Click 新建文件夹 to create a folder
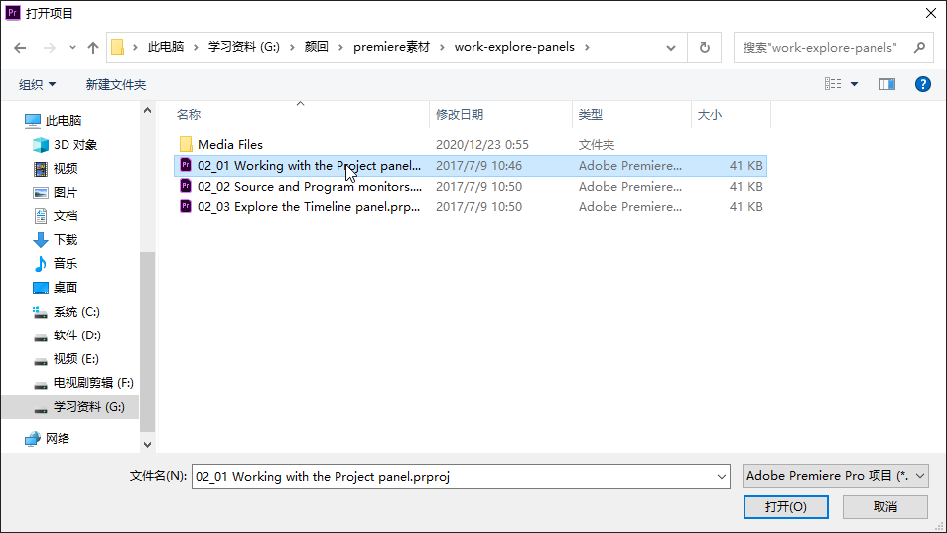 (116, 85)
